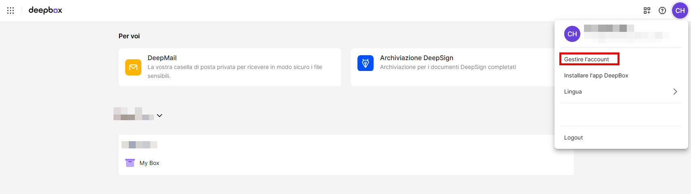Choose Installare l'app DeepBox
691x194 pixels.
pyautogui.click(x=596, y=75)
